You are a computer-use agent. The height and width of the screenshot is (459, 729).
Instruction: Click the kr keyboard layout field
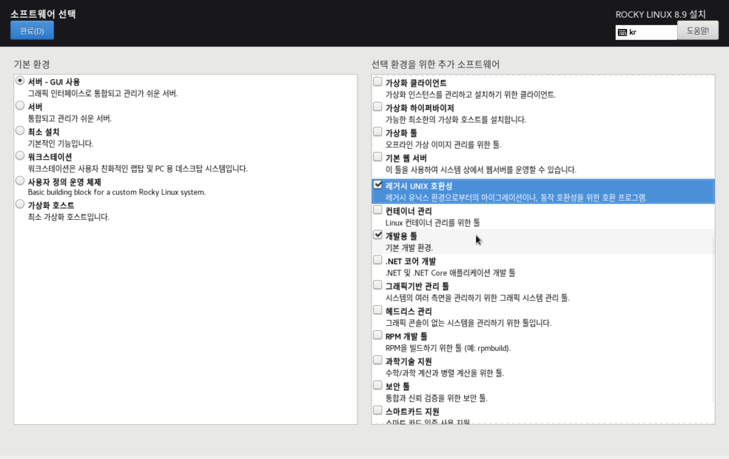click(x=646, y=32)
